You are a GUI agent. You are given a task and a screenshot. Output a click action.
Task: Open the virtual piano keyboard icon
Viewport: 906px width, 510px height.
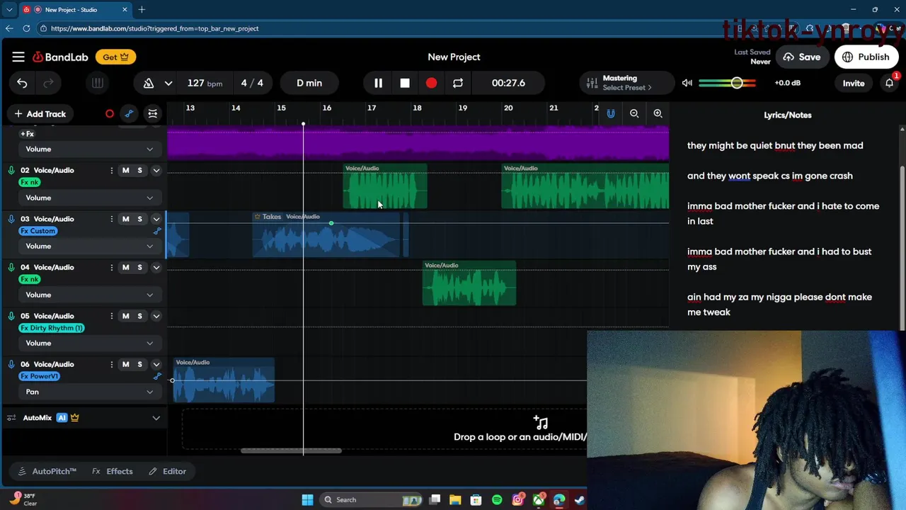98,83
